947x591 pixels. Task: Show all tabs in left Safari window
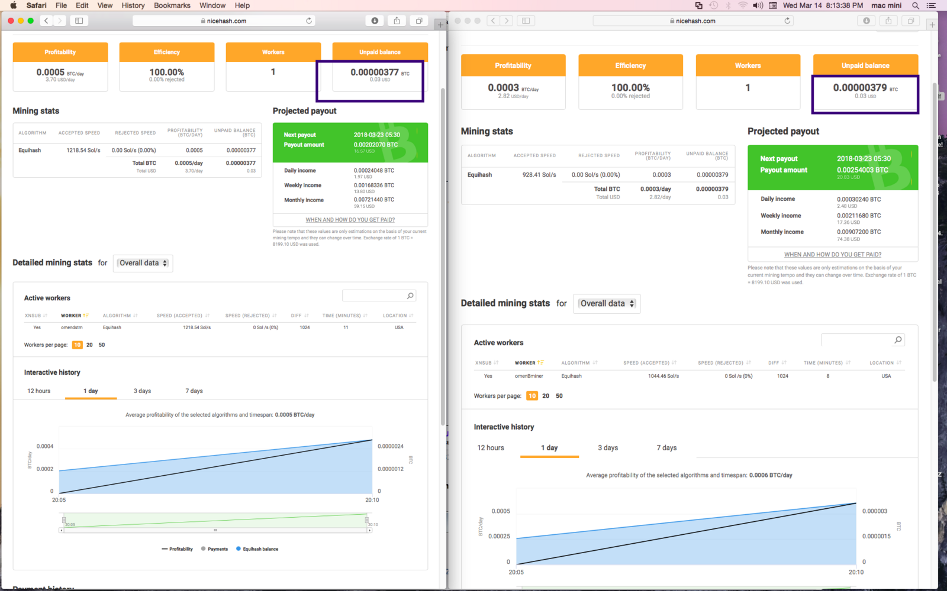419,21
